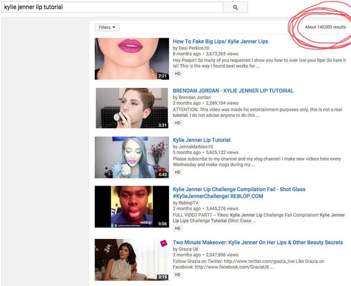Image resolution: width=351 pixels, height=286 pixels.
Task: Click '2 months ago • 2,269,184 views' text
Action: (206, 103)
